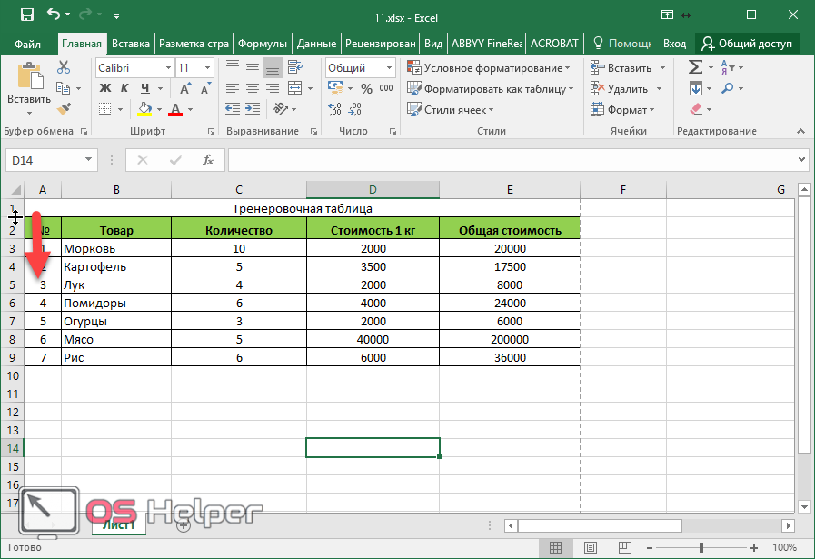Toggle italic formatting (К)
Screen dimensions: 815x559
point(123,89)
